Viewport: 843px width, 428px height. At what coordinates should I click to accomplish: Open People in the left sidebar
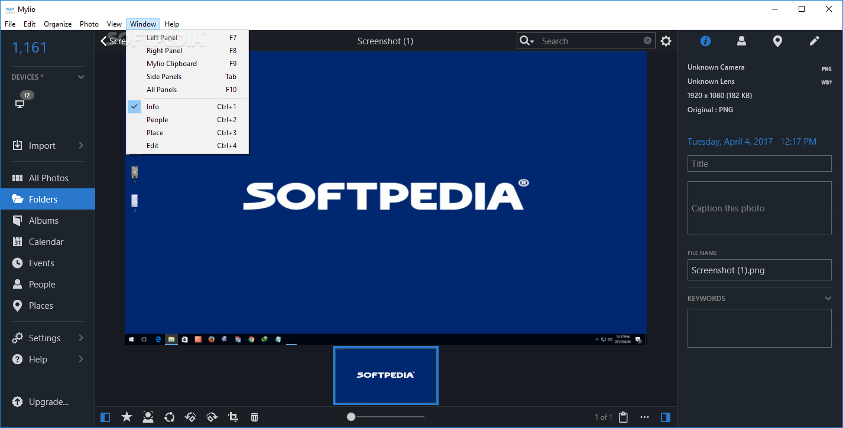[x=48, y=285]
